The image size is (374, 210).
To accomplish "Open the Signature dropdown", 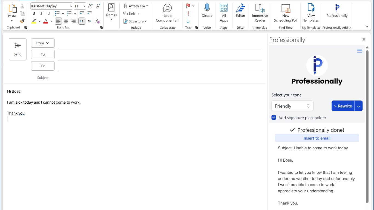I will point(135,21).
